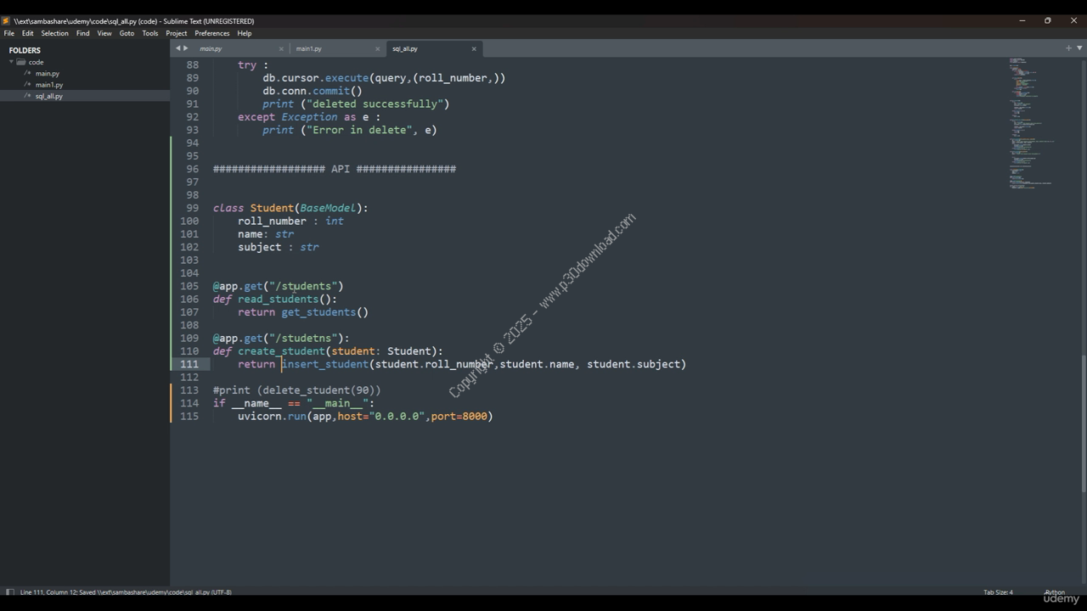Click "def read_students():" definition

[275, 300]
